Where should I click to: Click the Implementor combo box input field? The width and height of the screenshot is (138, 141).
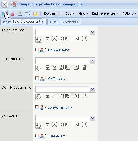pos(63,61)
